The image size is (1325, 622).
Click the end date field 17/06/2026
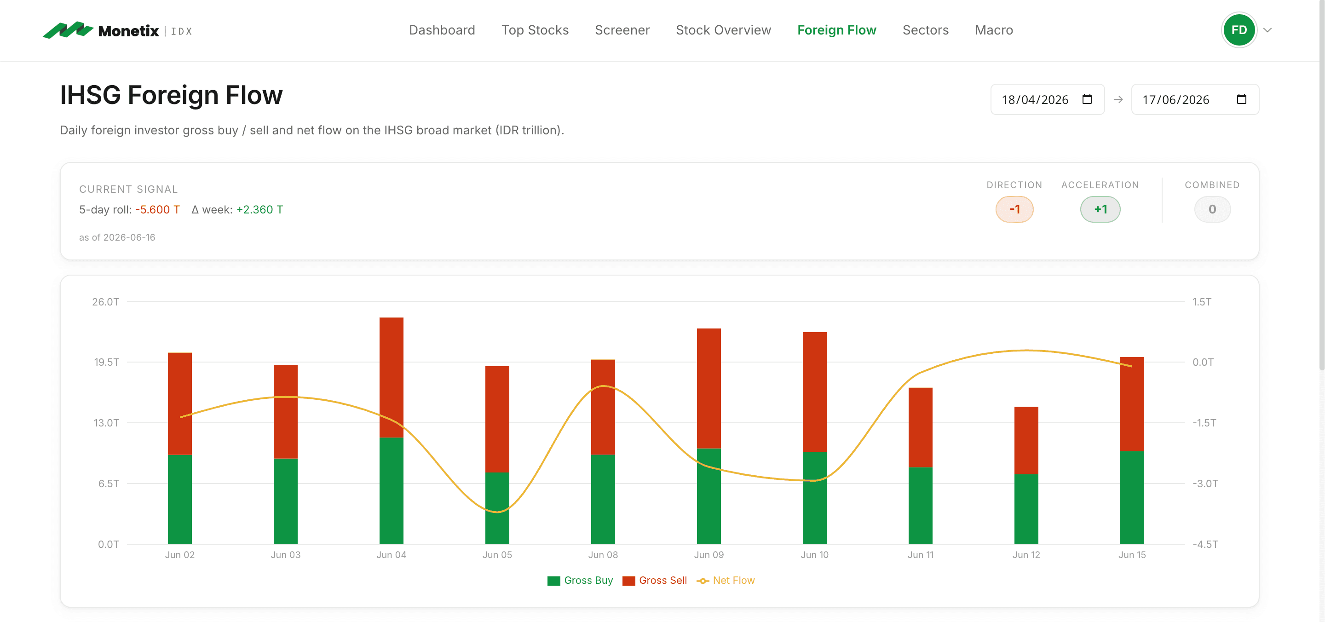tap(1195, 99)
